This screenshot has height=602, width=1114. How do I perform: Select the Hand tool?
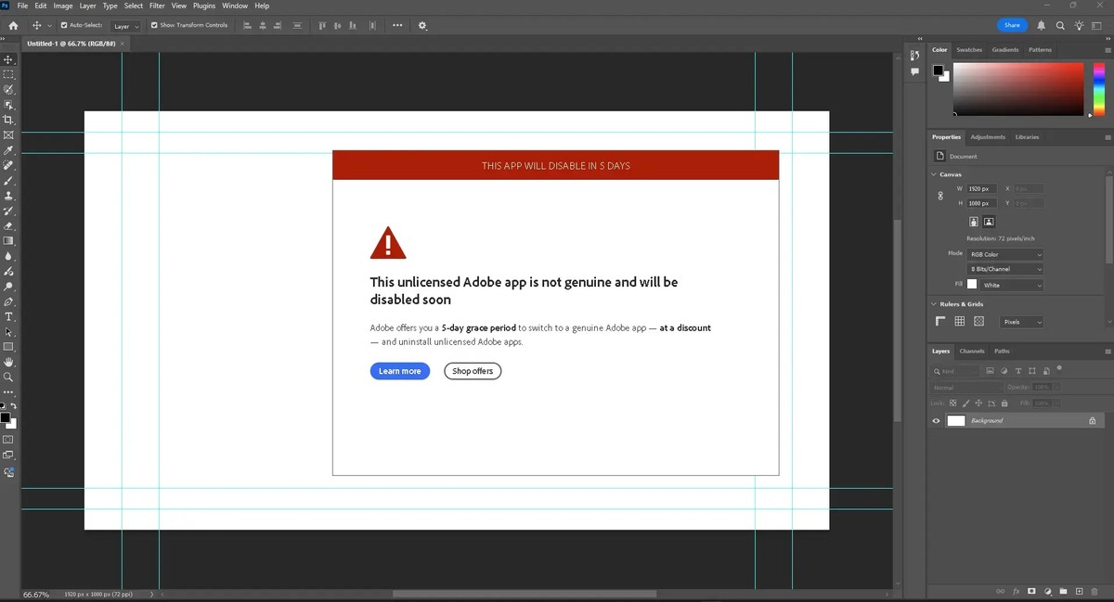pos(8,362)
